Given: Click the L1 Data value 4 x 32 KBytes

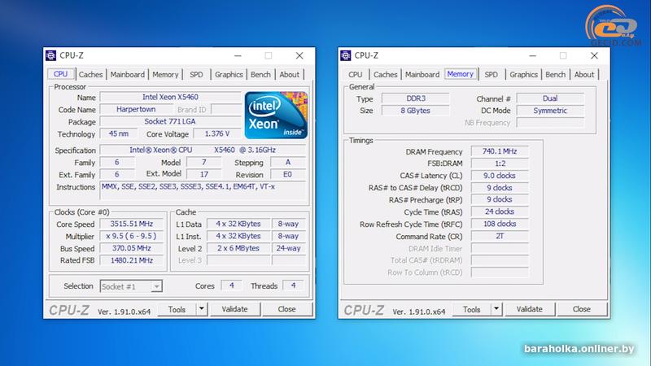Looking at the screenshot, I should (x=238, y=224).
